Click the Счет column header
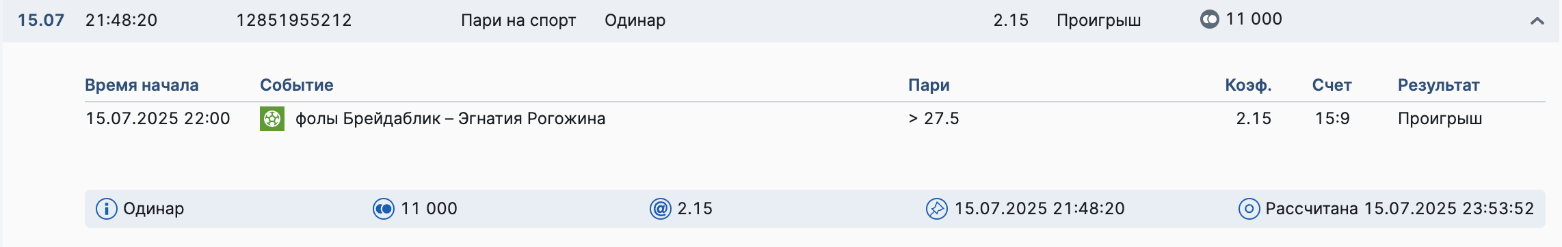Screen dimensions: 1562x247 click(x=1332, y=85)
